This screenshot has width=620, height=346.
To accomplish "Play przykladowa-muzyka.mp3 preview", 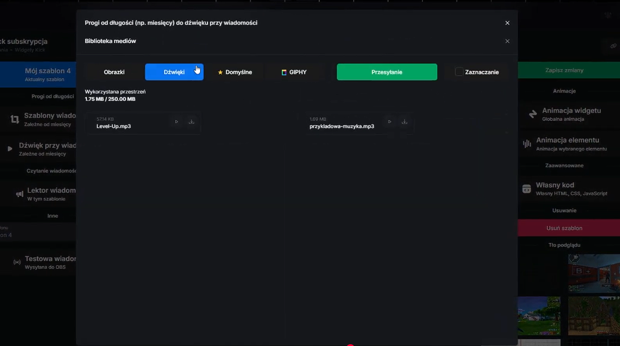I will point(390,122).
